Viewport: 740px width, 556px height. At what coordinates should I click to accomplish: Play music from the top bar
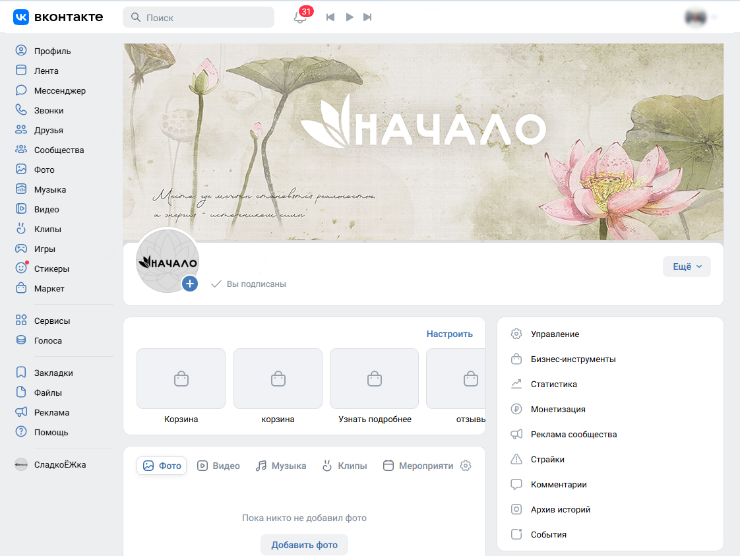tap(350, 17)
